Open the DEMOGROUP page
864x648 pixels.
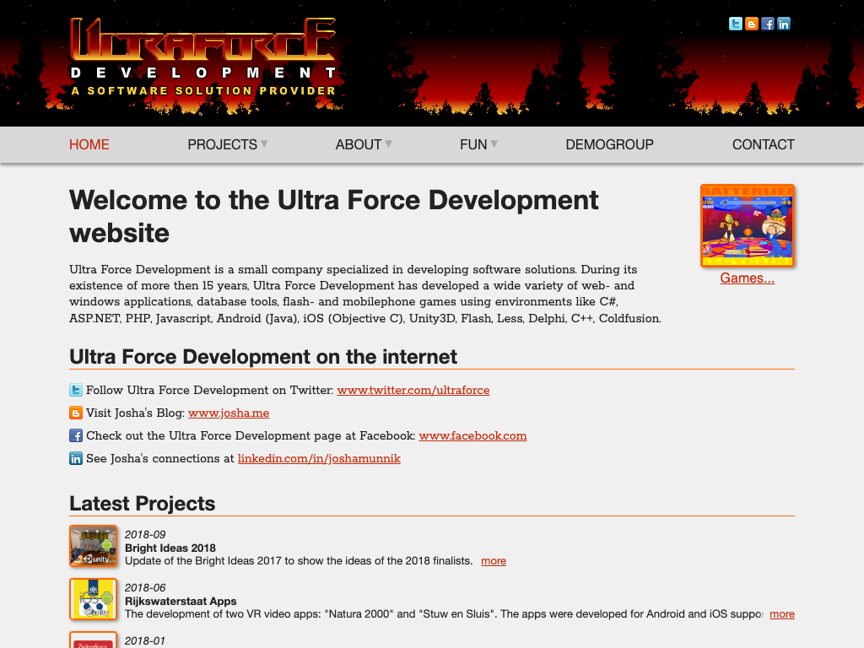pos(609,144)
